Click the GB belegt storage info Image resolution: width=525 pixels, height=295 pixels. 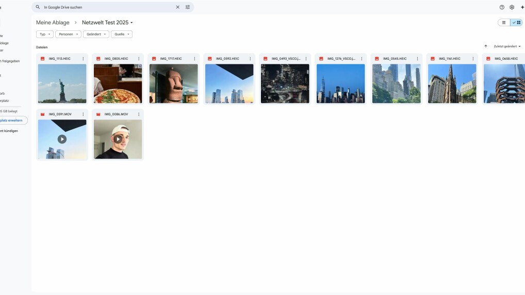click(x=9, y=111)
